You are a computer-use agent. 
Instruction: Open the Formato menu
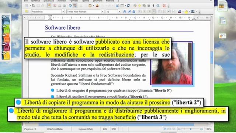74,1
